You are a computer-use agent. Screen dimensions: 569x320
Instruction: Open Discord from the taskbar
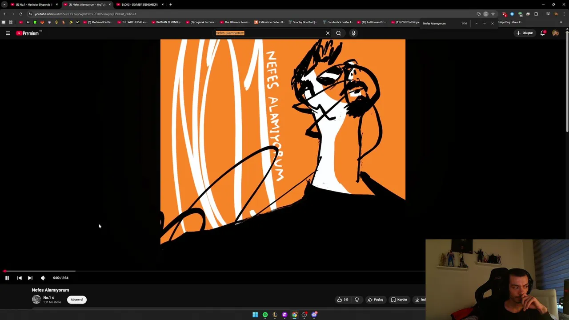(x=314, y=315)
